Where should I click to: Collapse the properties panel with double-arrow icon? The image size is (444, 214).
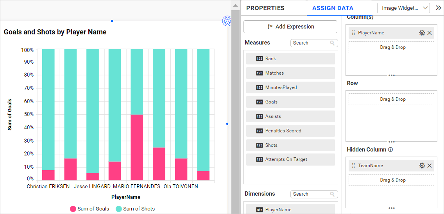coord(438,8)
